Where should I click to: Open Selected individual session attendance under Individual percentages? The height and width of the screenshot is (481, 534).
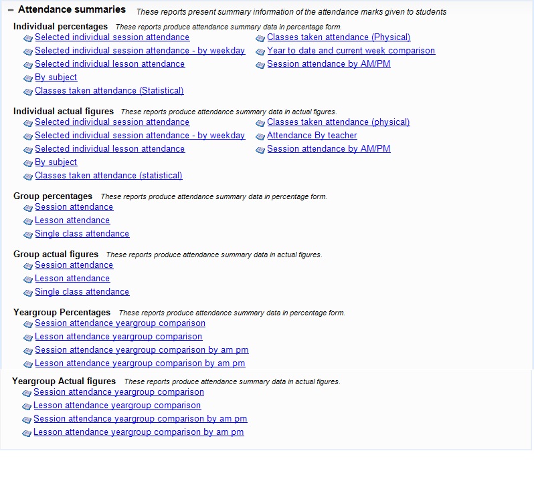(112, 37)
